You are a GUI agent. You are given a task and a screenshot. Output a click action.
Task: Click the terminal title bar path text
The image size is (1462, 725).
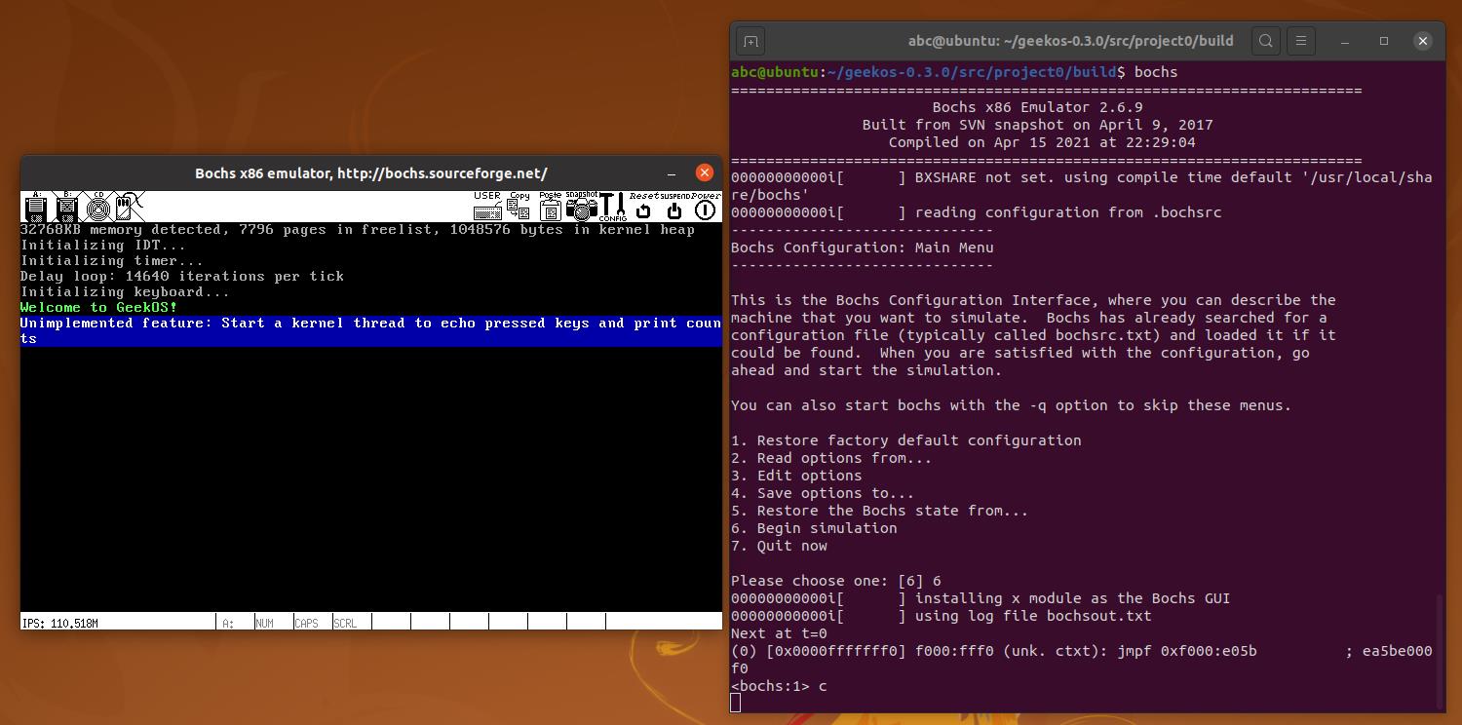1070,41
